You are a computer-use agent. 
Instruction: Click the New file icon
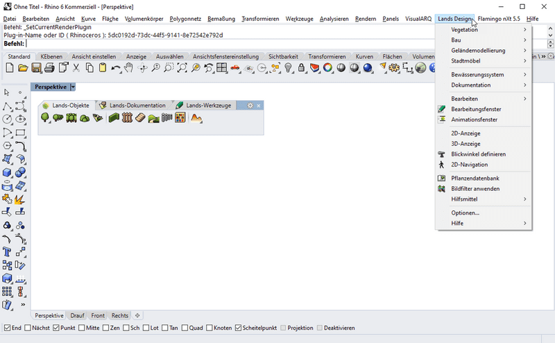coord(10,67)
